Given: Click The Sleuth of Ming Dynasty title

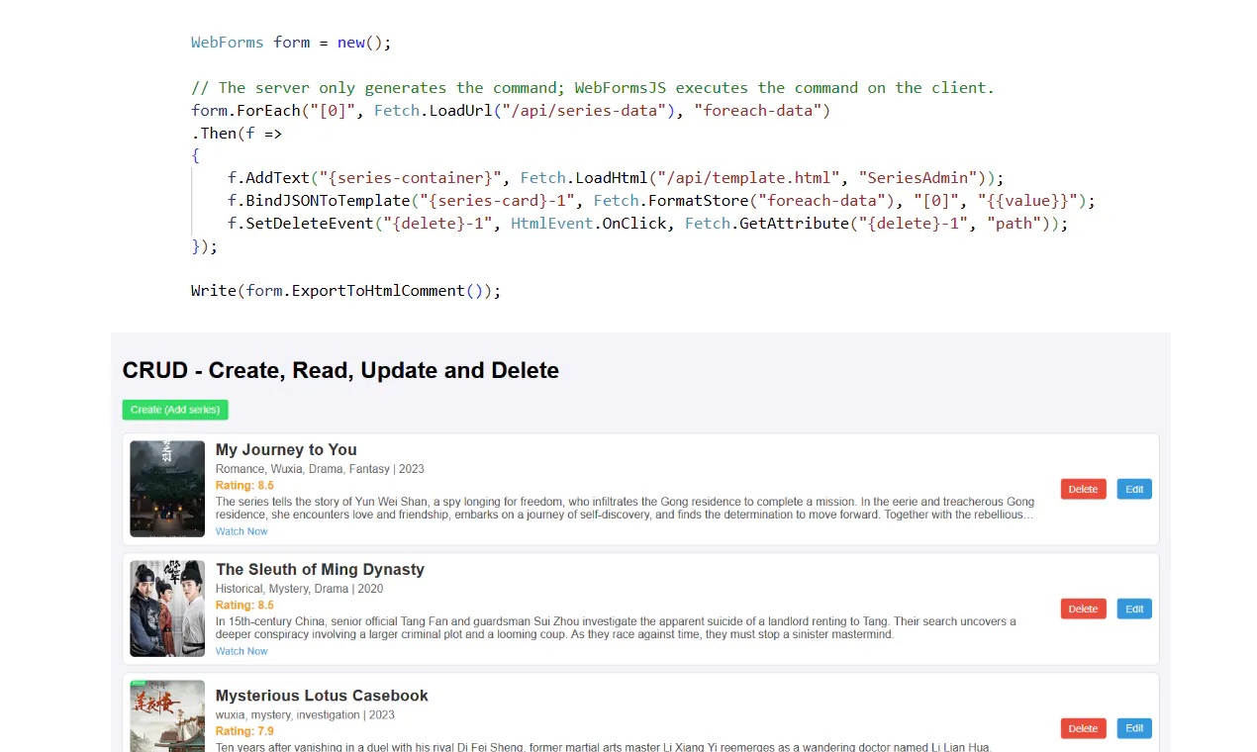Looking at the screenshot, I should 320,570.
